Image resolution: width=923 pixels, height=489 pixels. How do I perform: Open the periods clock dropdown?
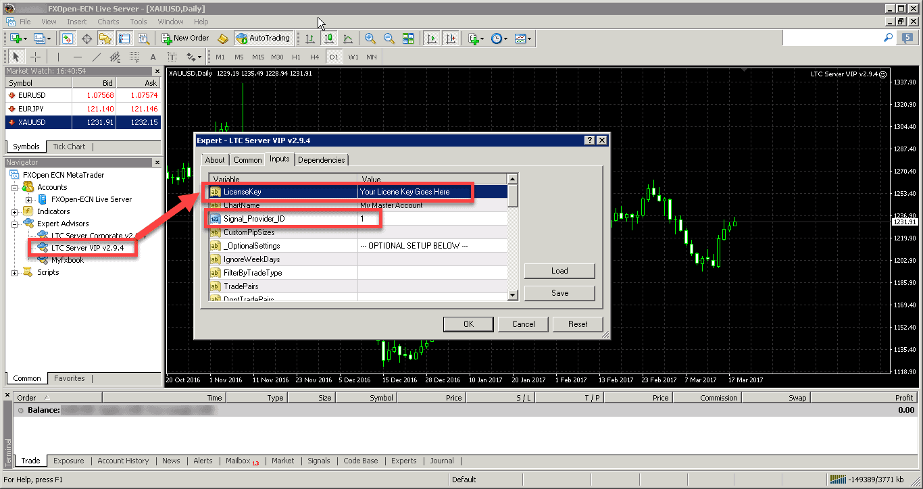[x=499, y=38]
